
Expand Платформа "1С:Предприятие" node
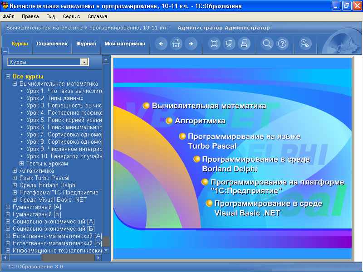click(15, 192)
